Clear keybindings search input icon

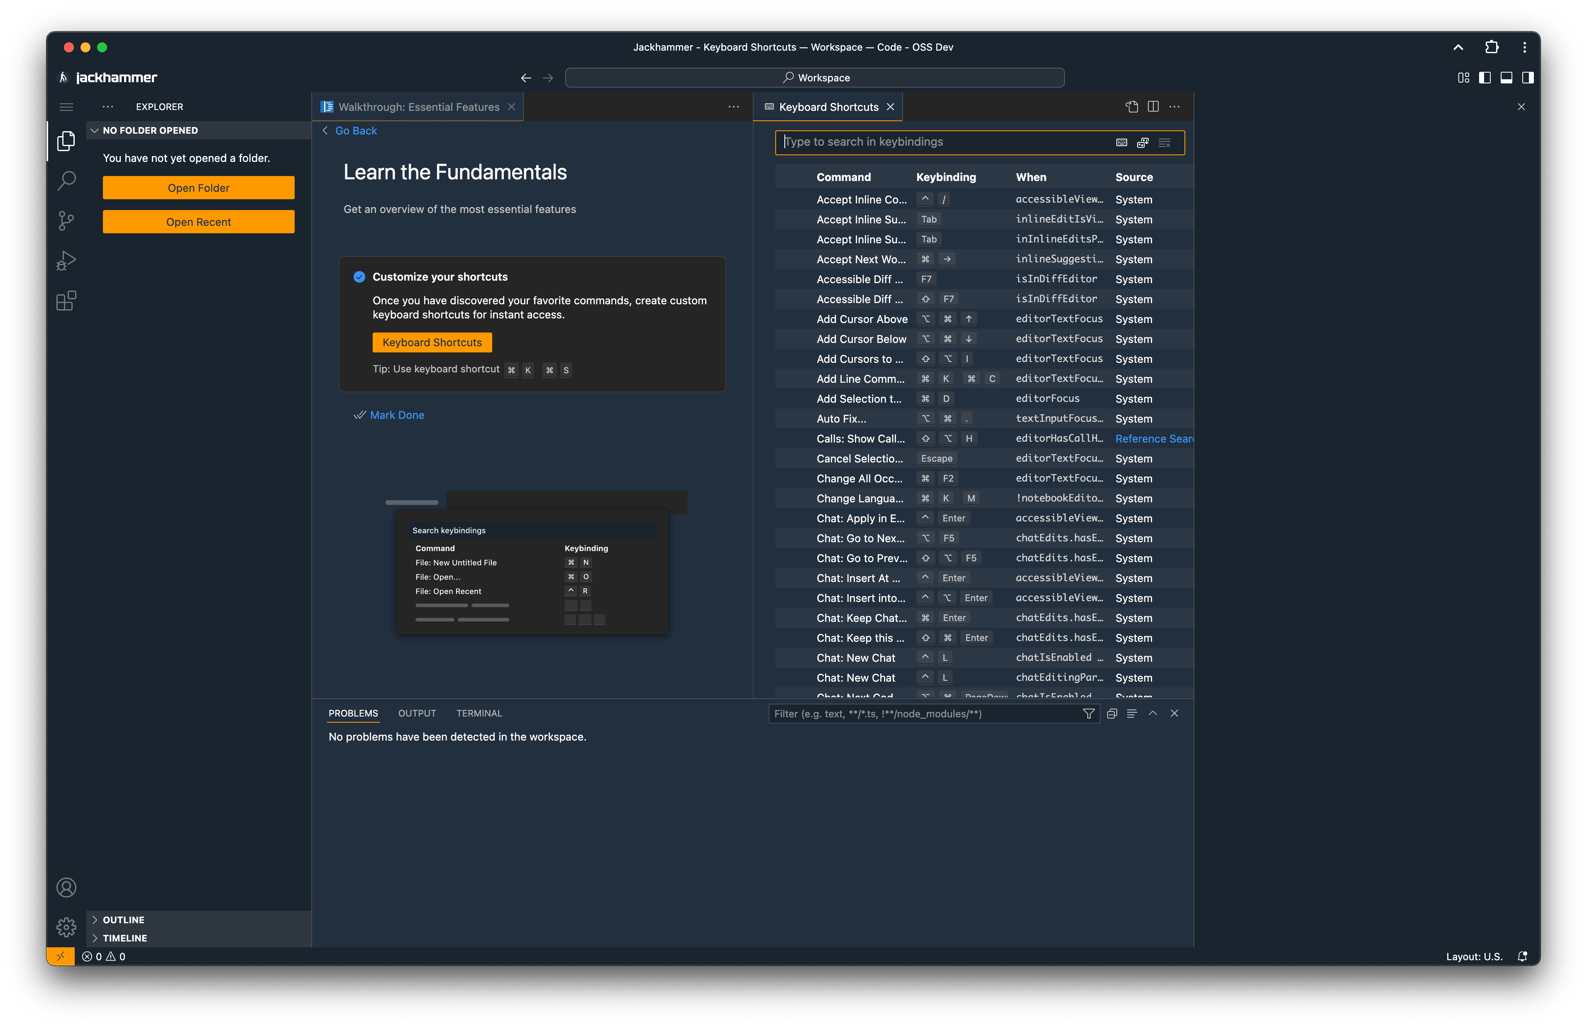1165,143
